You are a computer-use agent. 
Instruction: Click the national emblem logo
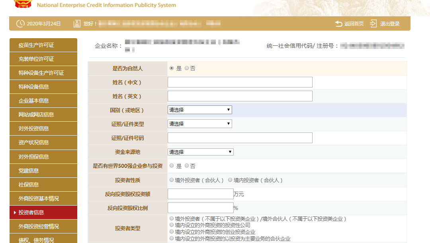point(22,4)
